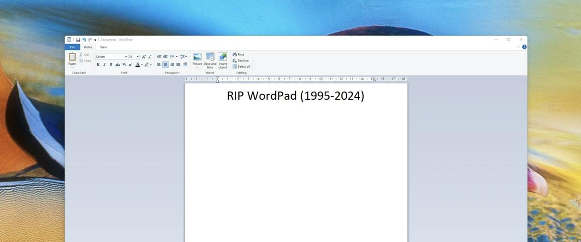Insert a Picture into the document

pos(197,57)
